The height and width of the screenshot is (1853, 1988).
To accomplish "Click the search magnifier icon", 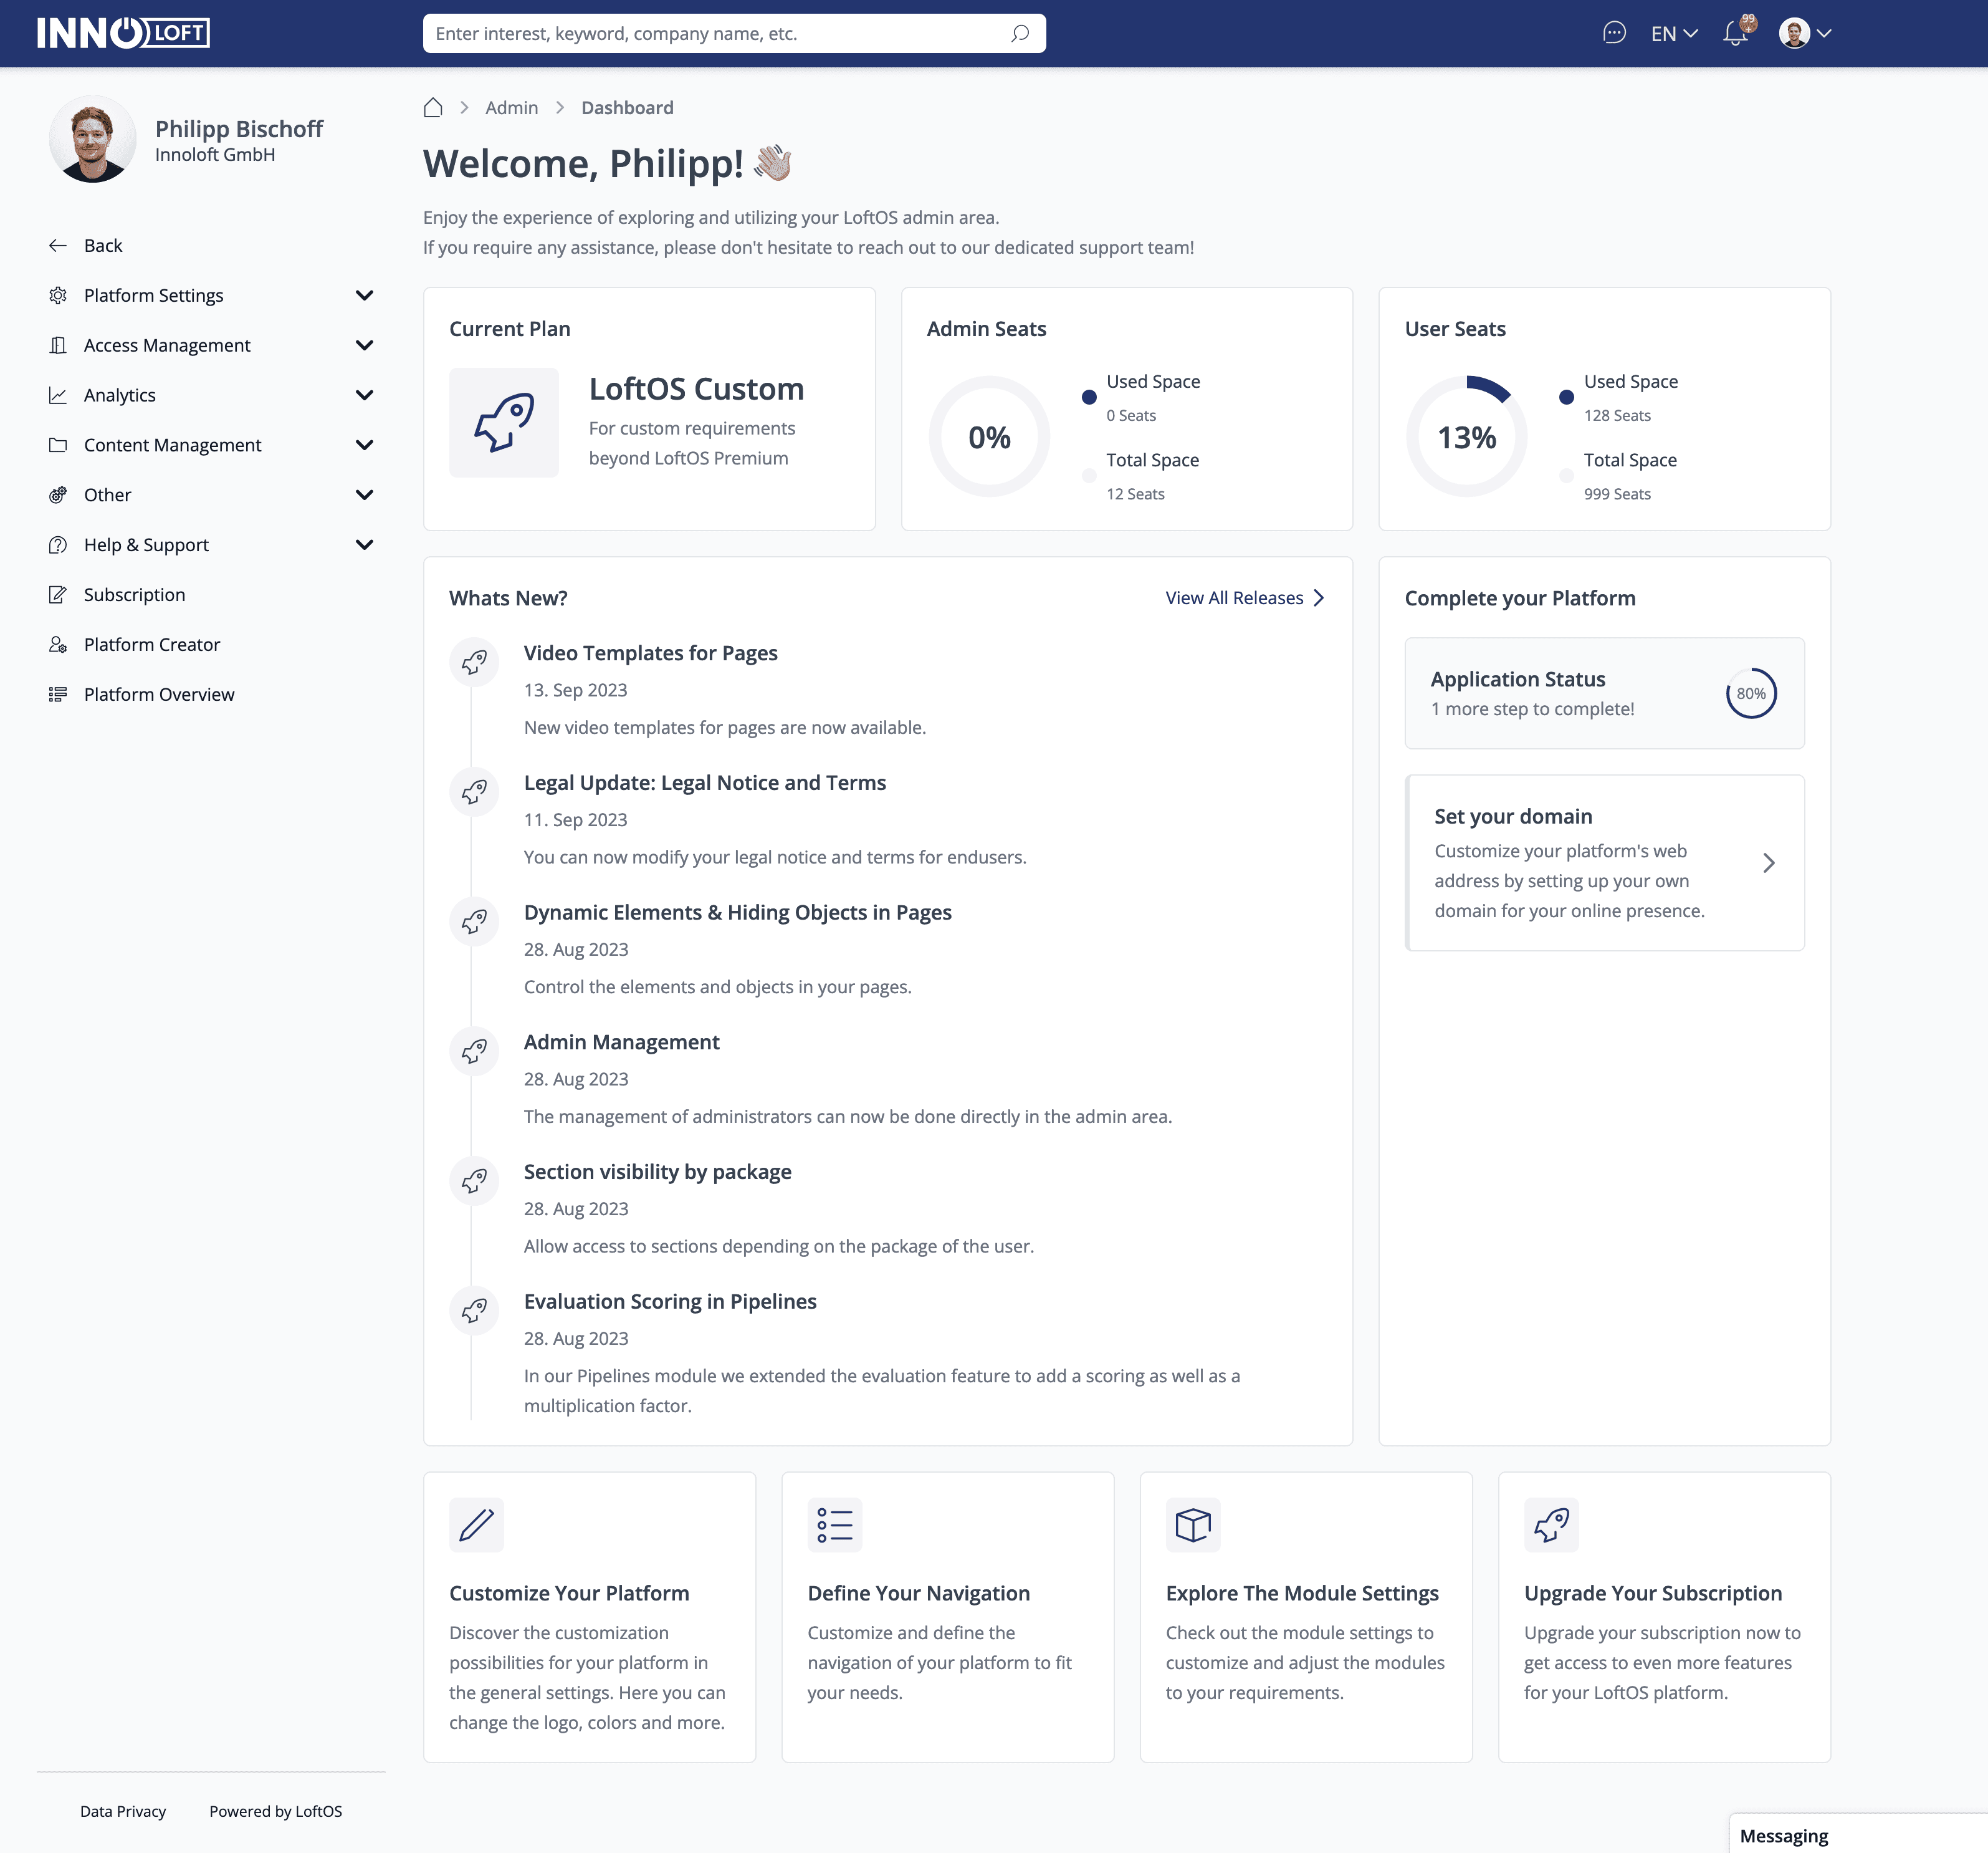I will (x=1019, y=33).
